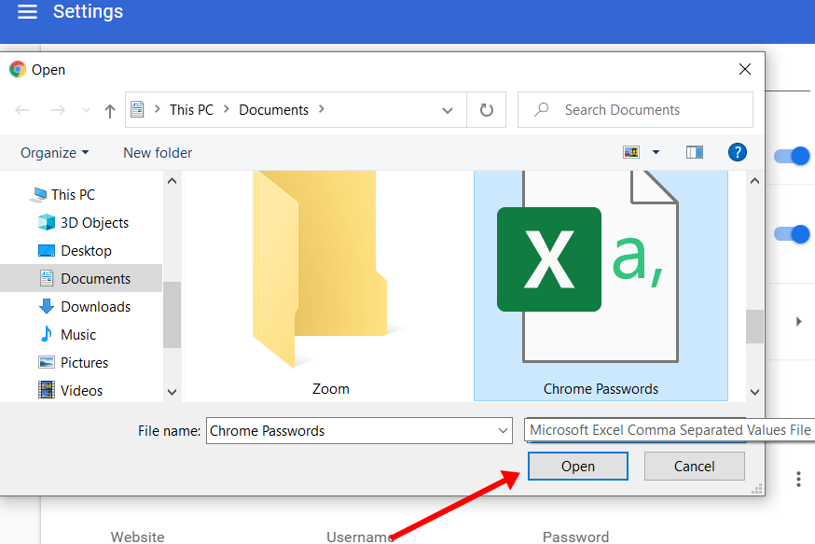
Task: Toggle the second blue settings switch
Action: [x=793, y=234]
